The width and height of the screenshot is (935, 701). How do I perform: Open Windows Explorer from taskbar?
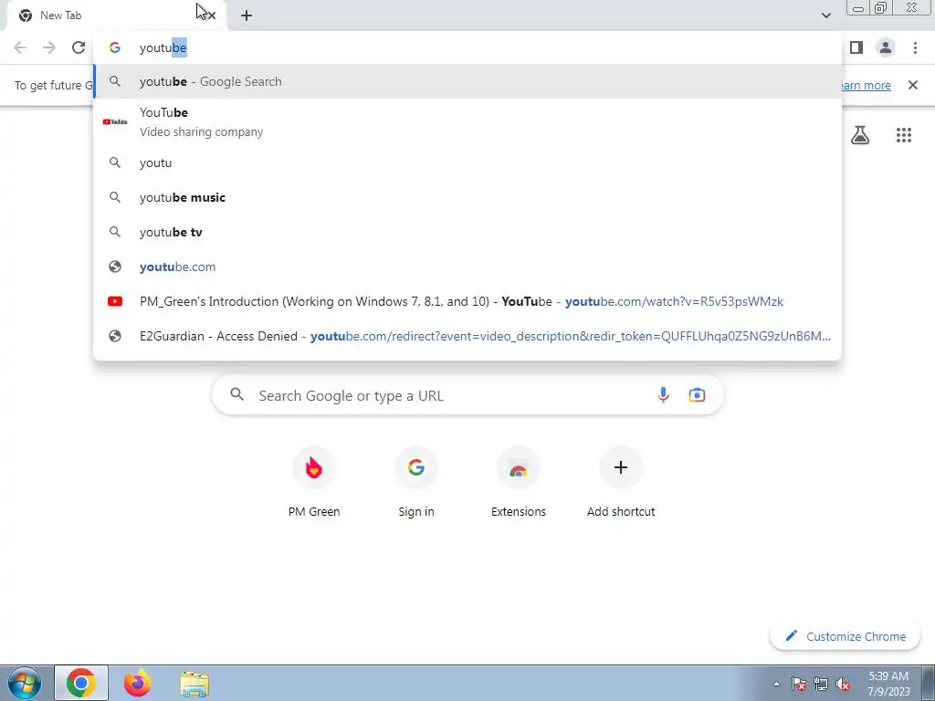[x=194, y=684]
